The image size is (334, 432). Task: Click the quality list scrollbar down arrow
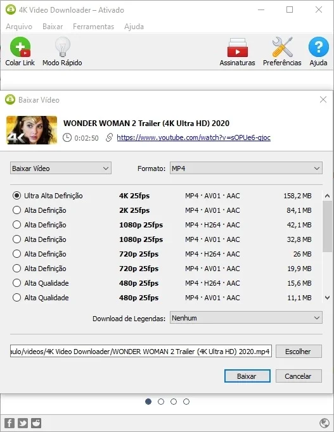point(328,298)
